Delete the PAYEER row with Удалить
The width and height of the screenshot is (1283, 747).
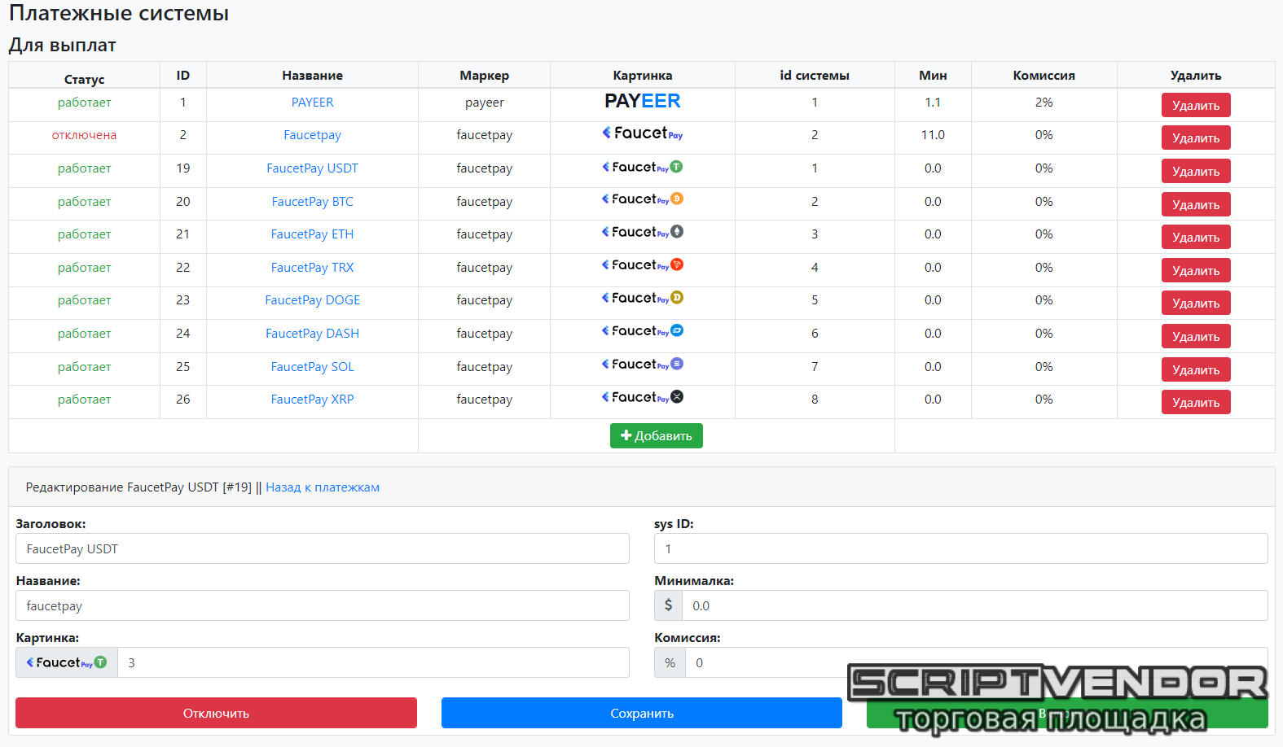pos(1196,105)
